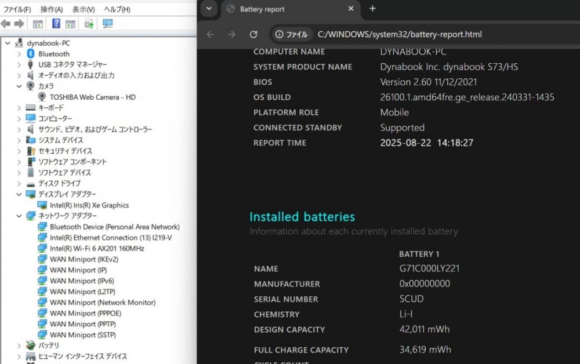
Task: Click the battery category icon
Action: click(x=31, y=345)
